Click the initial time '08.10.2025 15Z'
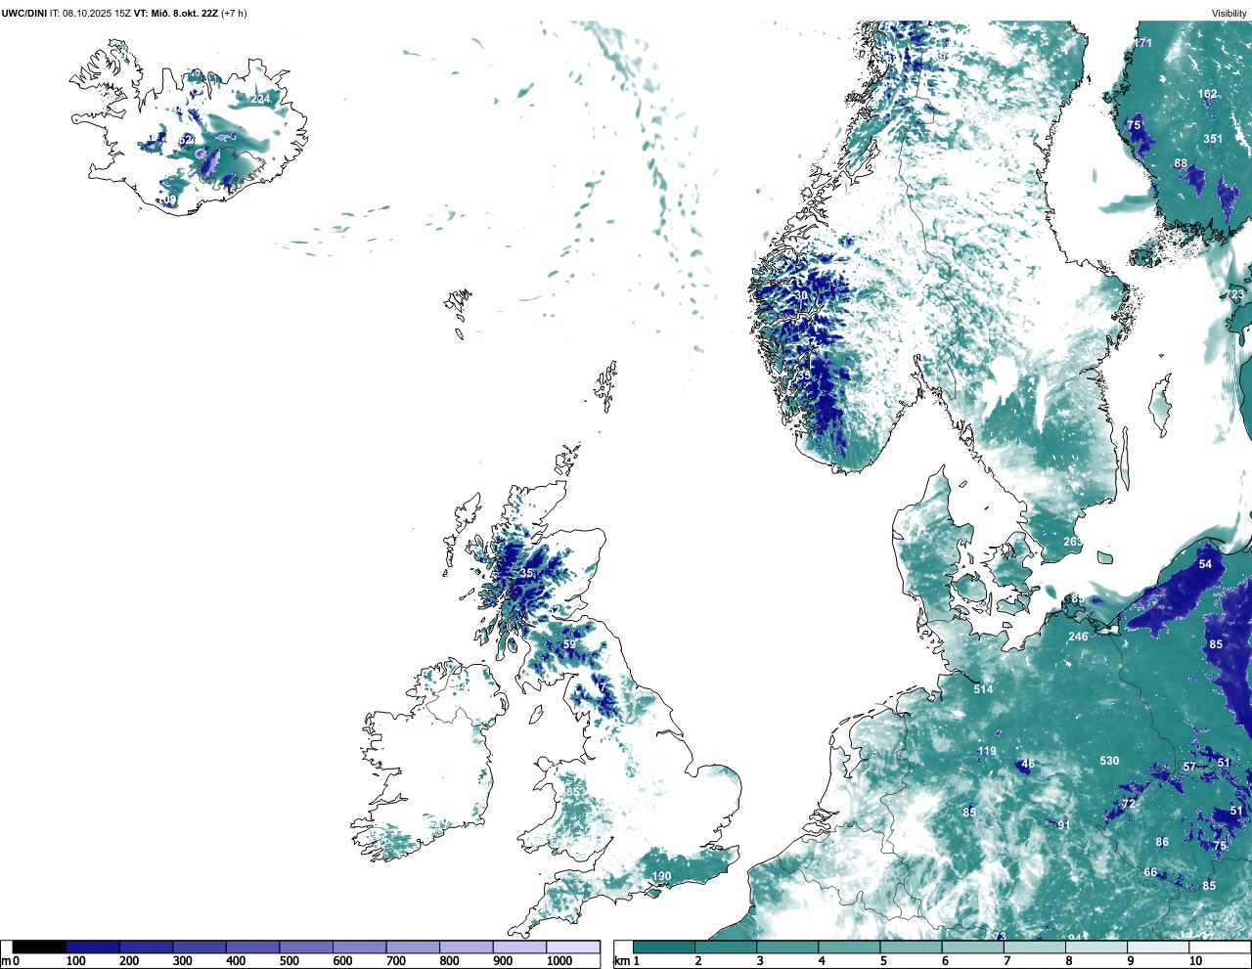Image resolution: width=1252 pixels, height=969 pixels. pyautogui.click(x=96, y=14)
